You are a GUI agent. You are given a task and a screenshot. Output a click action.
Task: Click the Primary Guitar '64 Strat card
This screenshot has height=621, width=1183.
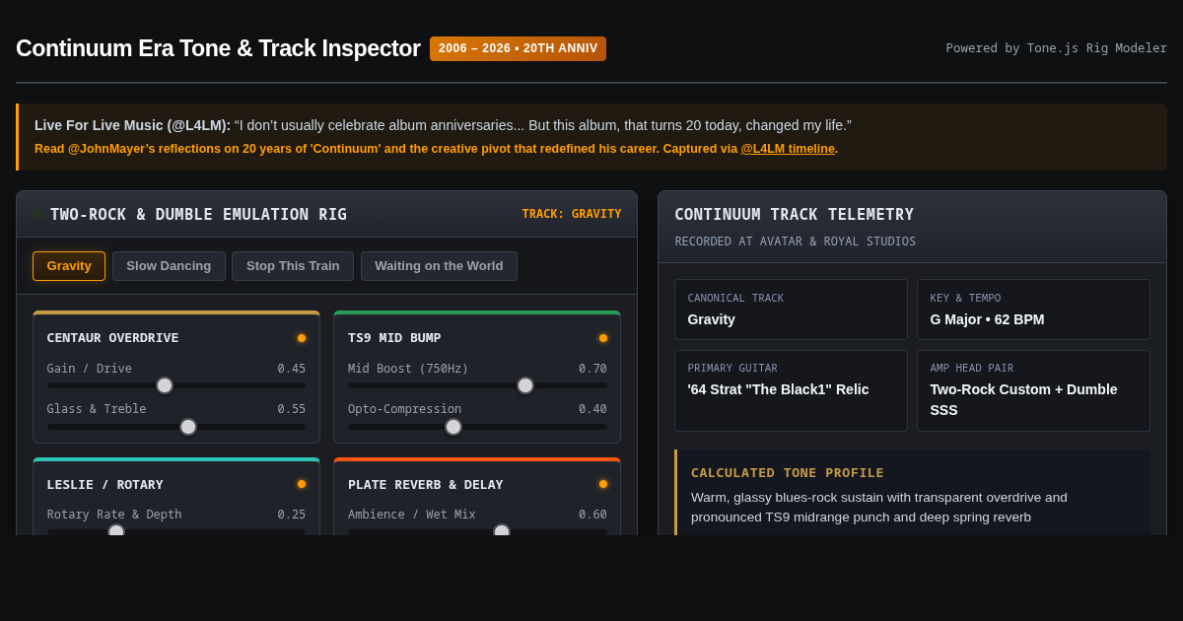tap(791, 390)
